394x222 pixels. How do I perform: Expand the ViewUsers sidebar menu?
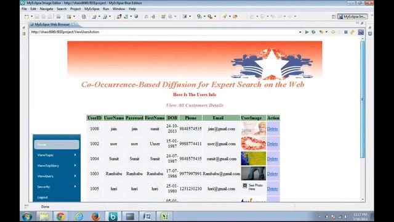point(57,176)
